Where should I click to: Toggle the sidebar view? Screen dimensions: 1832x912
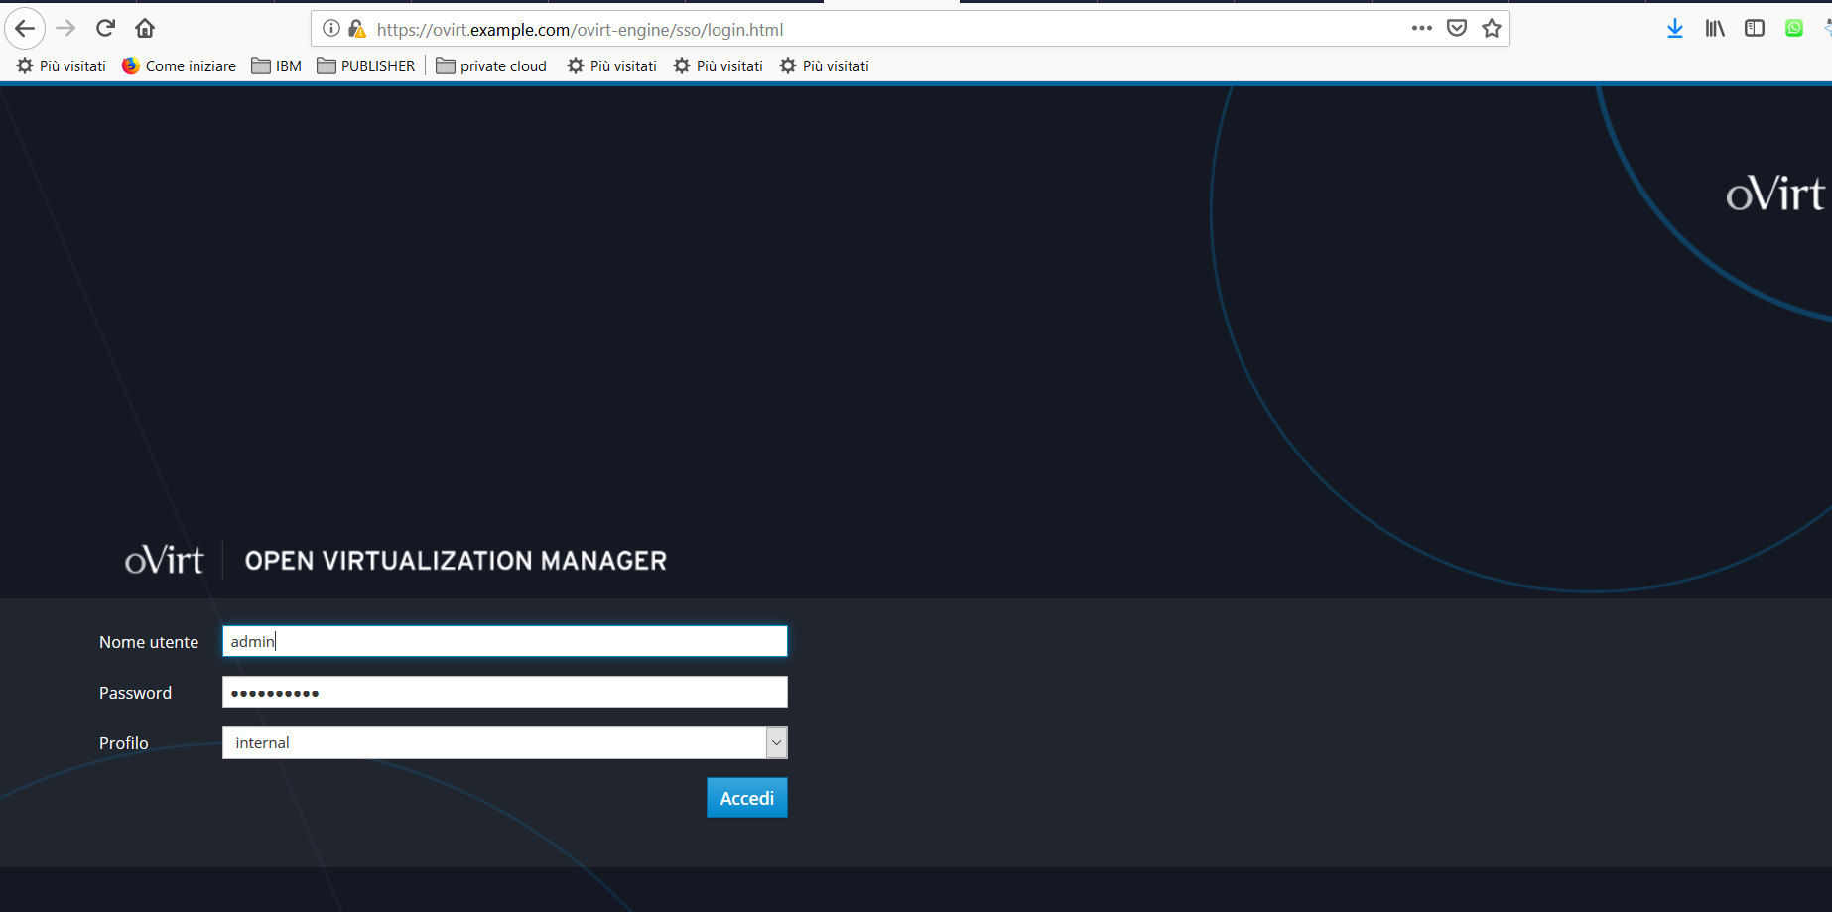(x=1754, y=28)
